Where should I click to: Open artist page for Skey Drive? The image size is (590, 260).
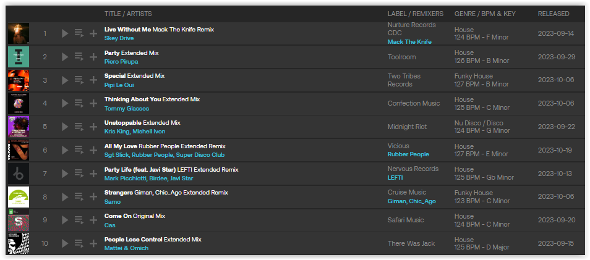pos(119,38)
